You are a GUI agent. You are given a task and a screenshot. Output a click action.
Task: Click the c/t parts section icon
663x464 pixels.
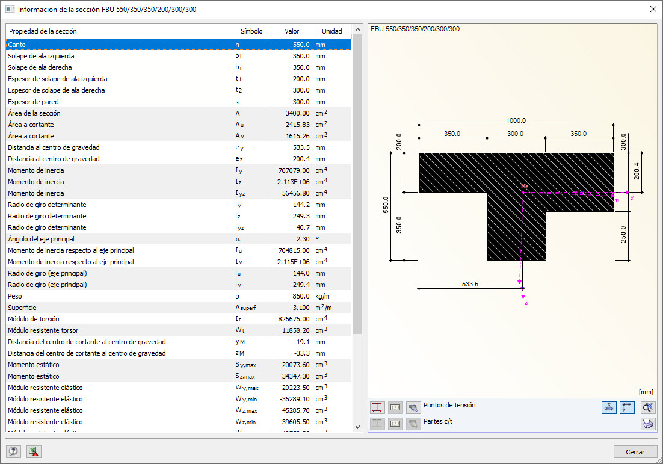[x=377, y=424]
